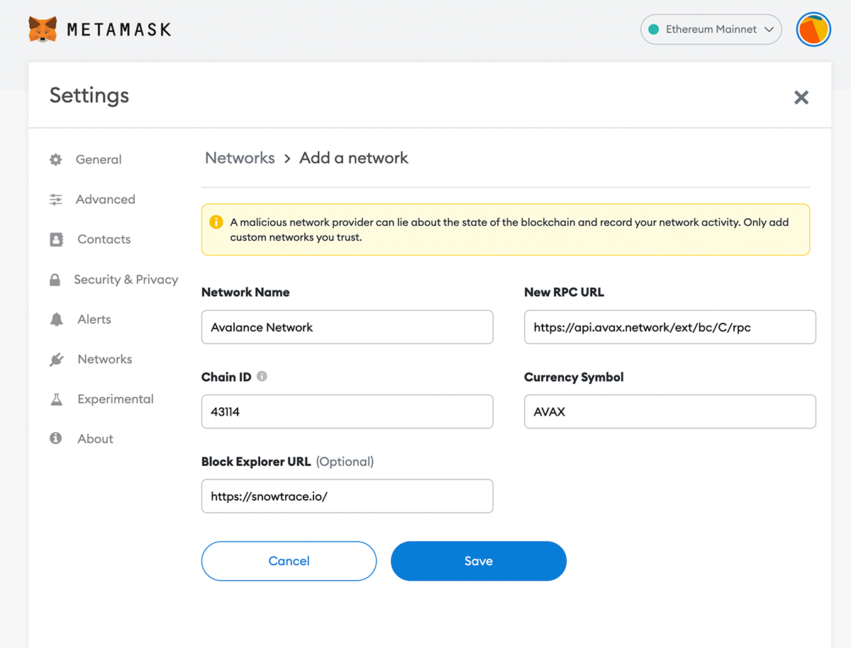Click the network selector chevron arrow
Viewport: 851px width, 648px height.
(769, 30)
